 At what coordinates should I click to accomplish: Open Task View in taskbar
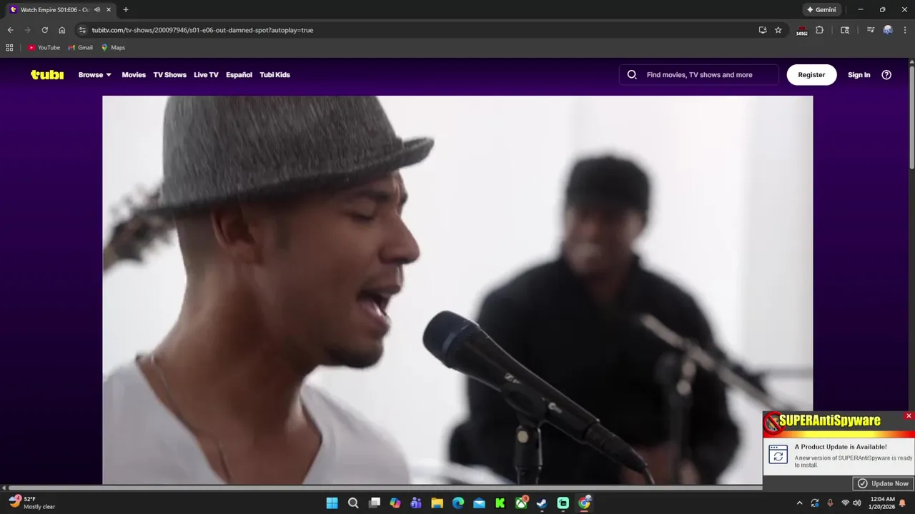click(x=374, y=503)
